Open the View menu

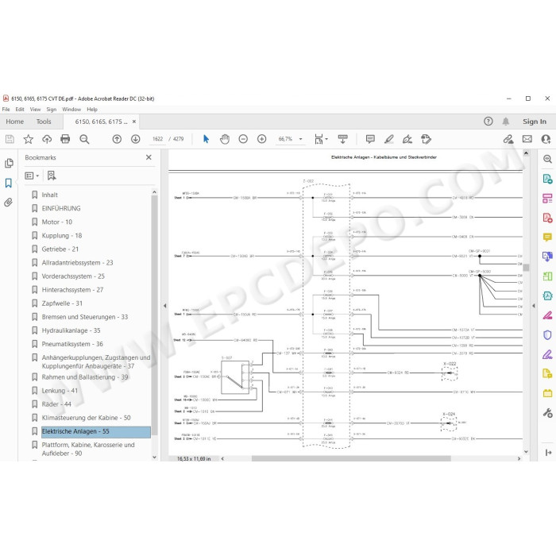pos(35,110)
